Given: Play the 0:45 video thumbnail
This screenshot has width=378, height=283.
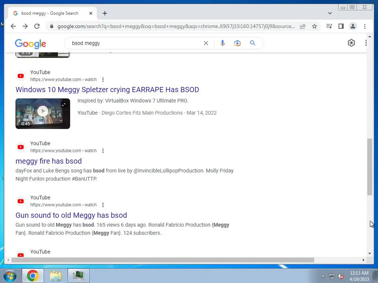Looking at the screenshot, I should coord(43,113).
